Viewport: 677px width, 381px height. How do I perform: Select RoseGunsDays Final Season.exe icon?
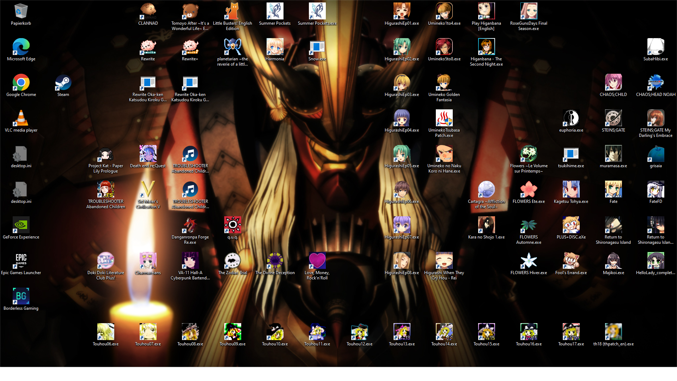click(529, 11)
